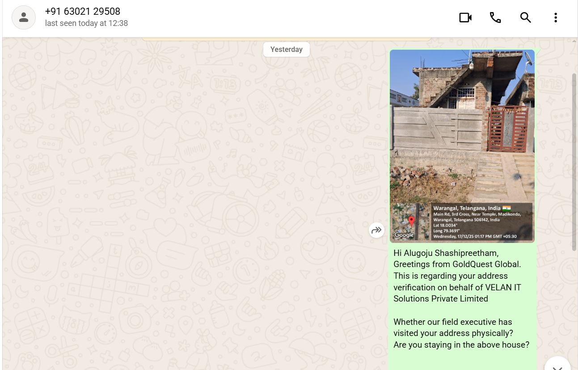The image size is (578, 370).
Task: Start a video call with the contact
Action: 465,17
